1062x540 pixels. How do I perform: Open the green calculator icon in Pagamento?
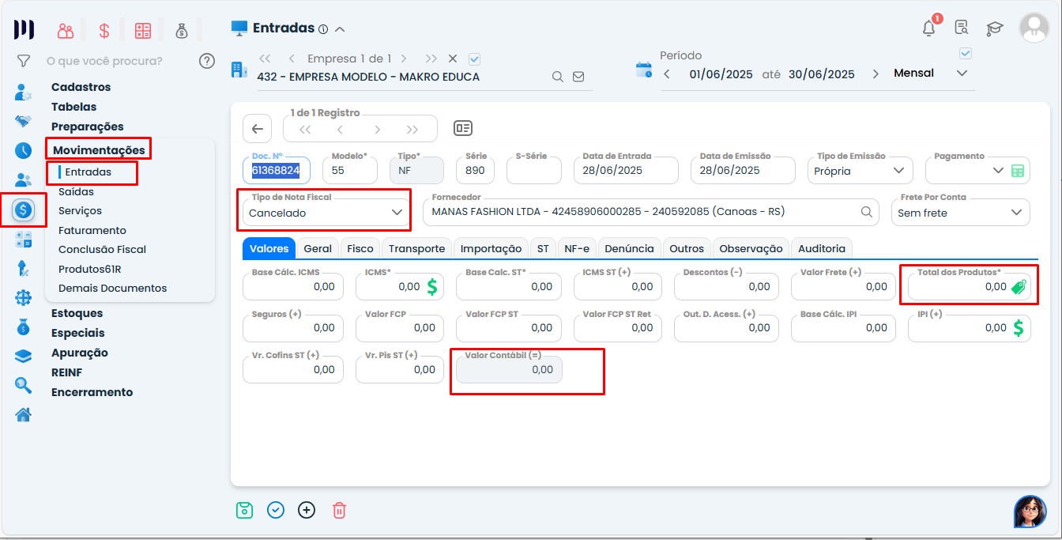coord(1018,171)
